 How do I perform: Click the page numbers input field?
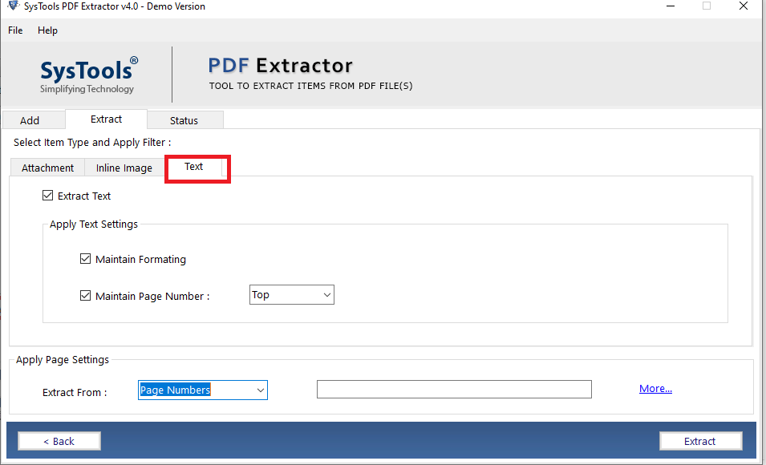[x=454, y=390]
